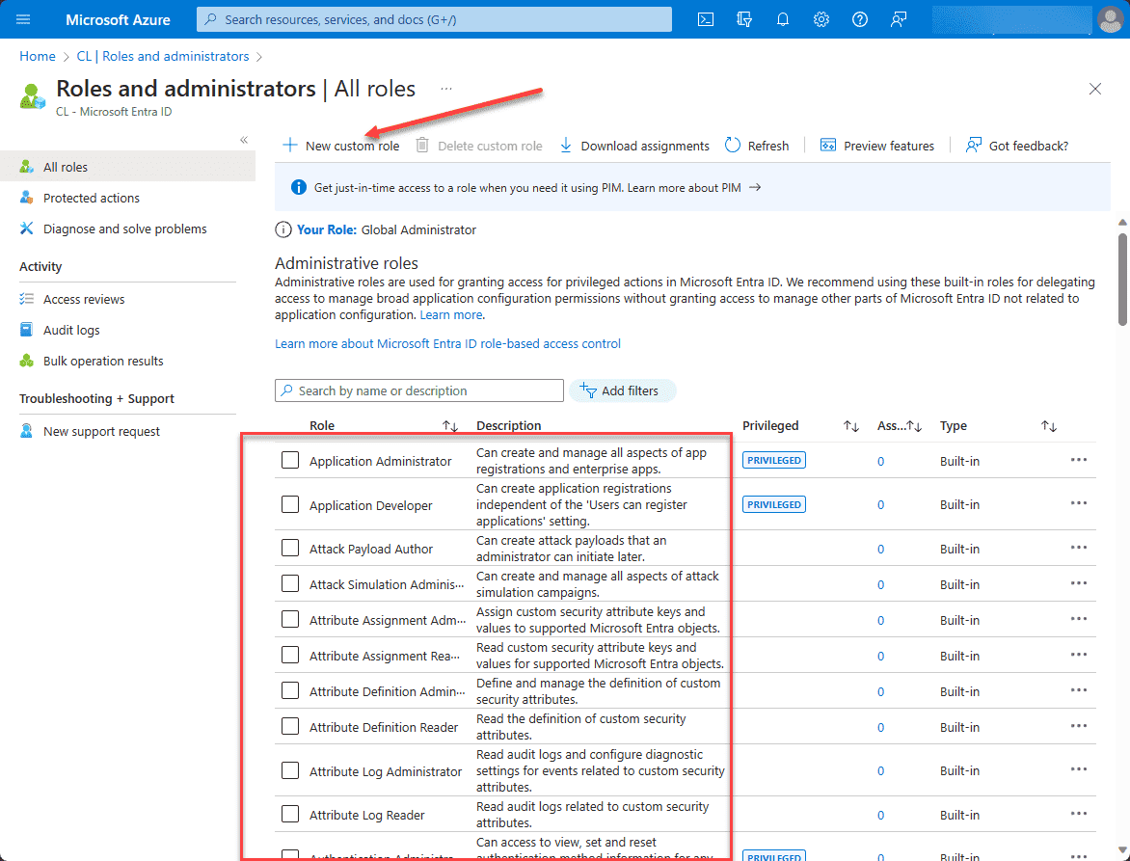1130x861 pixels.
Task: Open Preview features
Action: [877, 146]
